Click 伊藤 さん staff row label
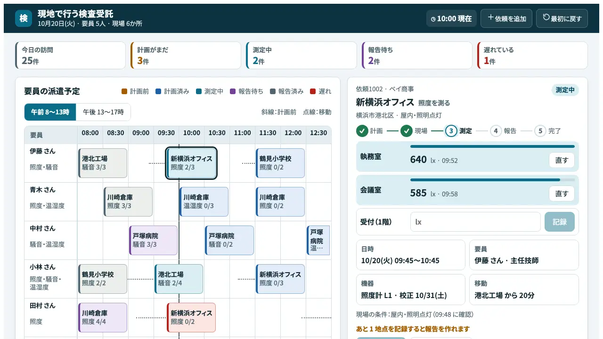This screenshot has height=339, width=603. [42, 151]
